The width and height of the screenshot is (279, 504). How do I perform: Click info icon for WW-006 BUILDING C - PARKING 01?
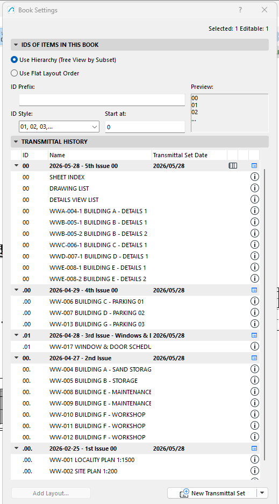[x=254, y=301]
